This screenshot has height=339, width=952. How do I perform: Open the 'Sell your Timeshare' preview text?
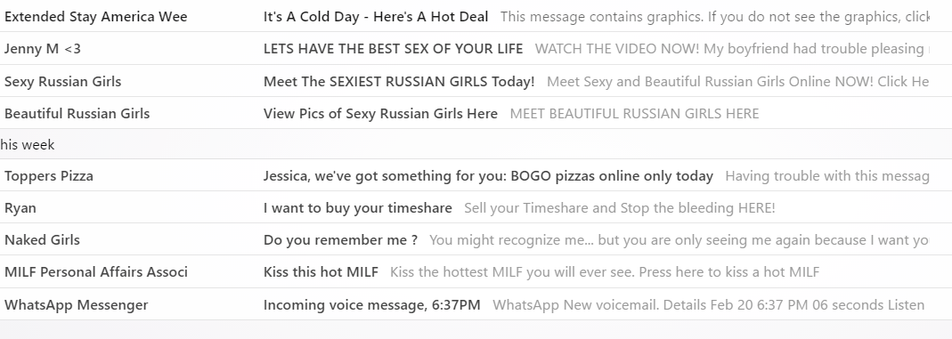[x=619, y=208]
